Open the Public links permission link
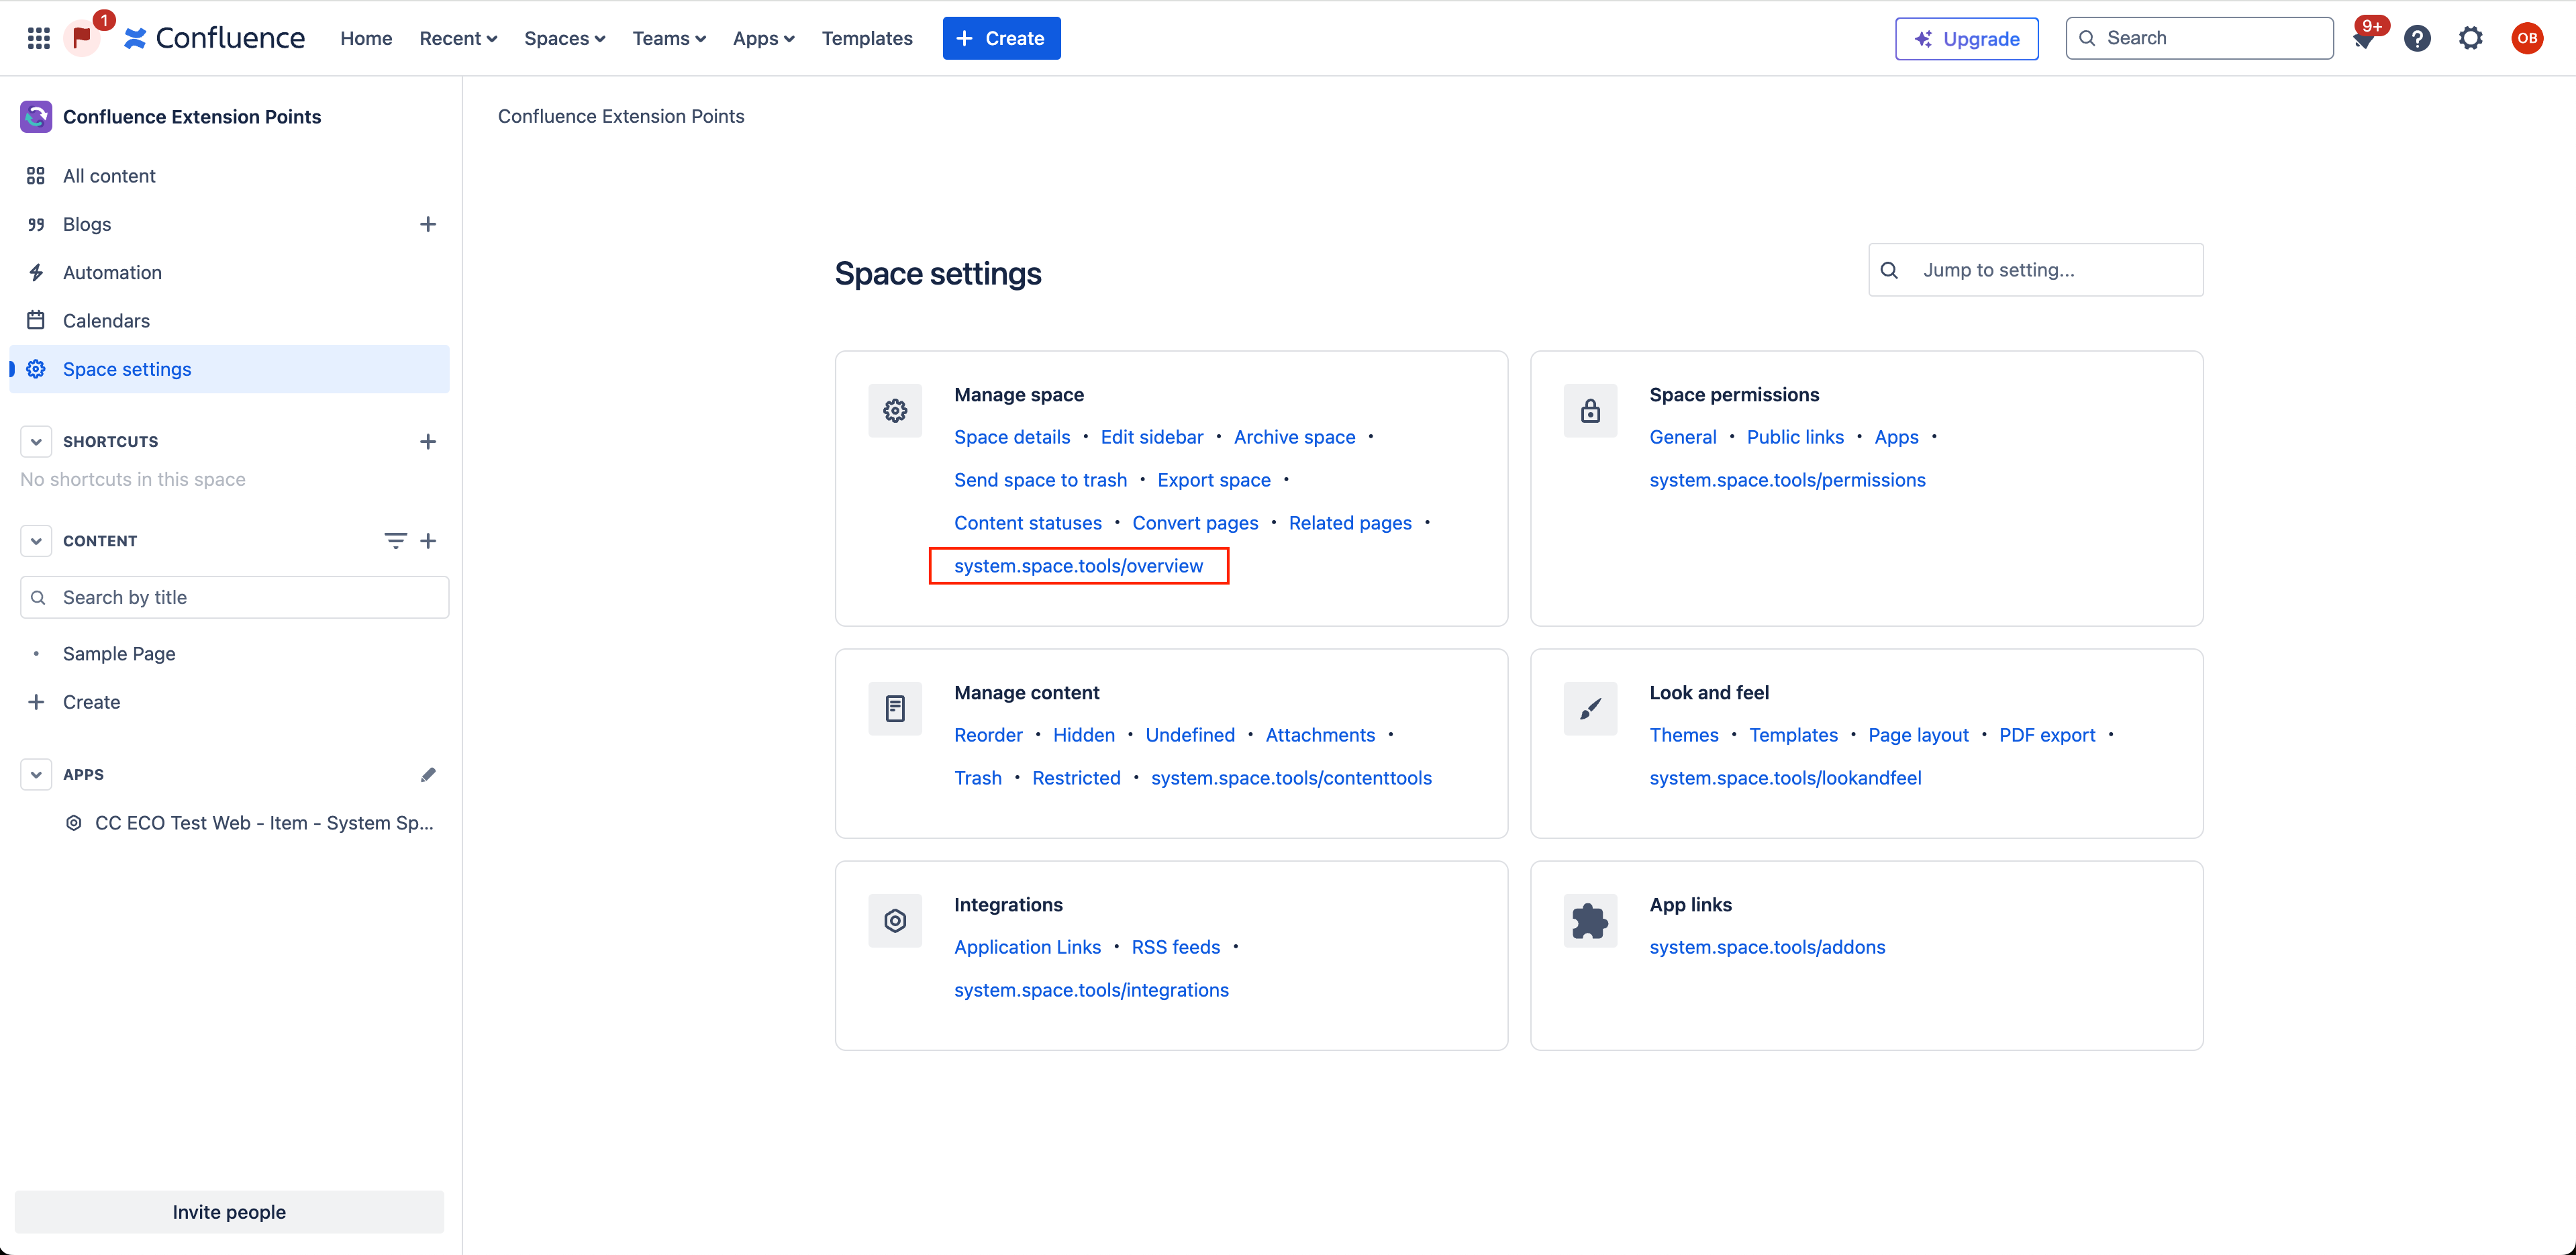The height and width of the screenshot is (1255, 2576). coord(1795,436)
